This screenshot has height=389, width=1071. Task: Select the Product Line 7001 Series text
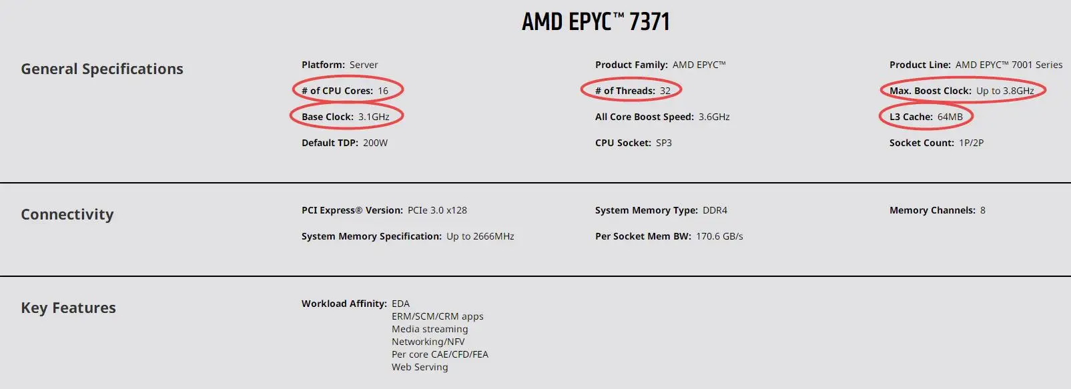(x=976, y=65)
